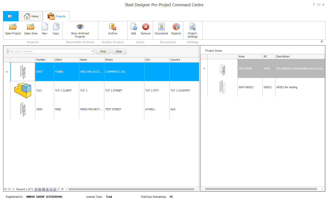The width and height of the screenshot is (328, 204).
Task: Create a New project from ribbon
Action: tap(45, 27)
